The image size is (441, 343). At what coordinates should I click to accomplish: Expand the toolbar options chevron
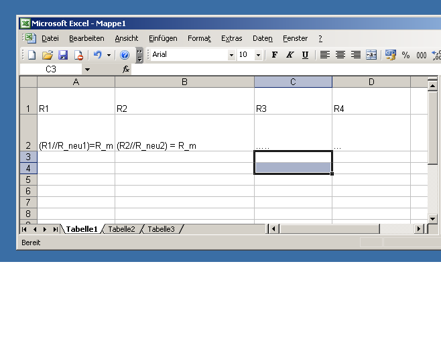139,55
